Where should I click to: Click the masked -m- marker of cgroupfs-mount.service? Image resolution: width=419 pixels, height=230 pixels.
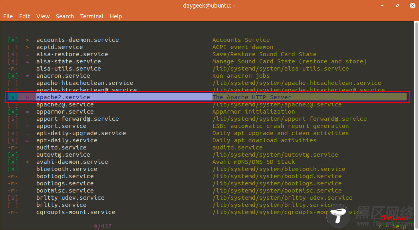(x=13, y=212)
